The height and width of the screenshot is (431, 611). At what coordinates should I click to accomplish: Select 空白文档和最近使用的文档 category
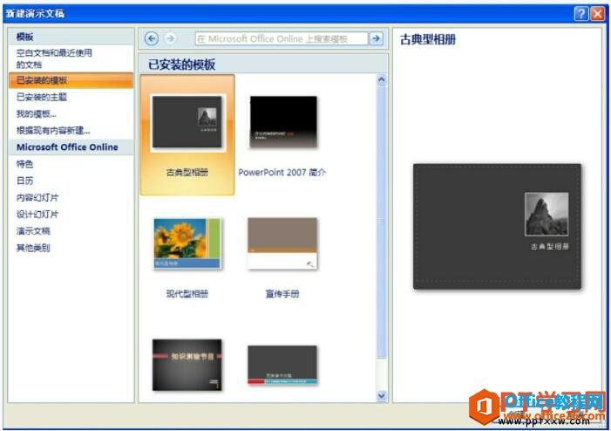coord(54,58)
